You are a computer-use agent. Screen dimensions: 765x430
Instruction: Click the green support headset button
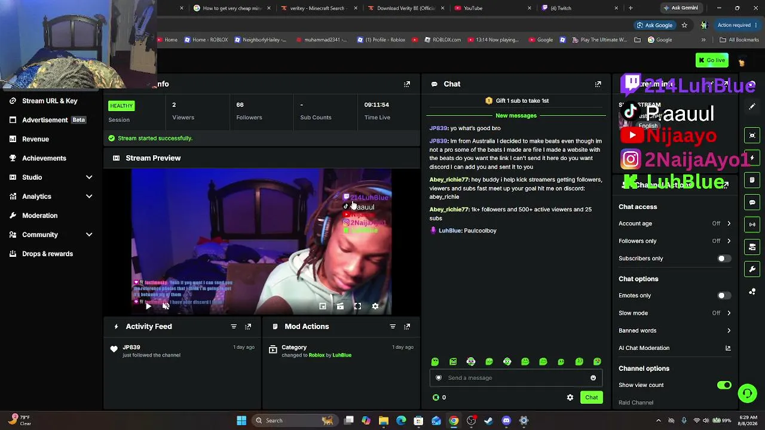747,393
